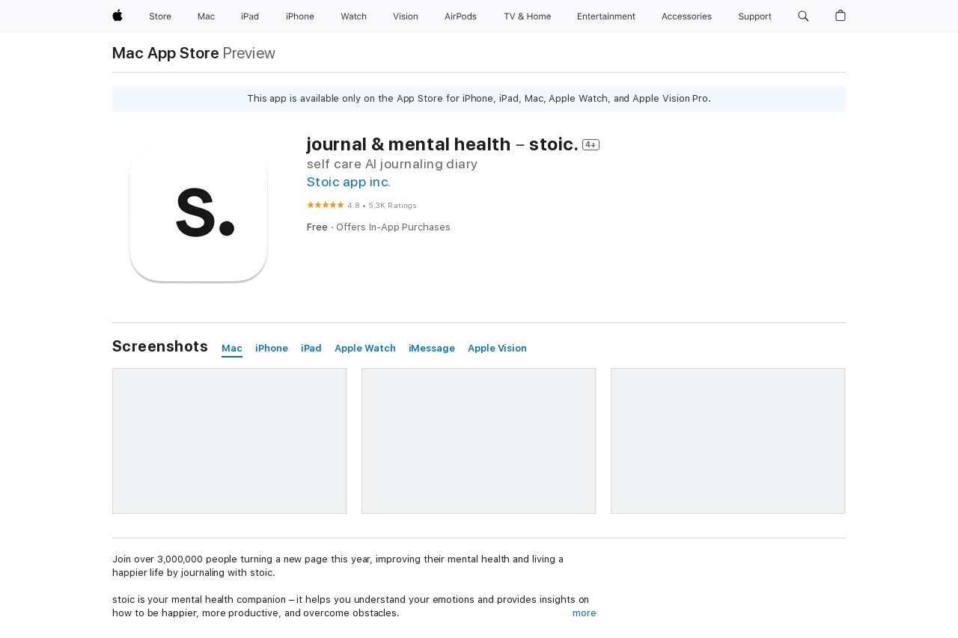958x638 pixels.
Task: Click the Apple logo icon
Action: pos(118,16)
